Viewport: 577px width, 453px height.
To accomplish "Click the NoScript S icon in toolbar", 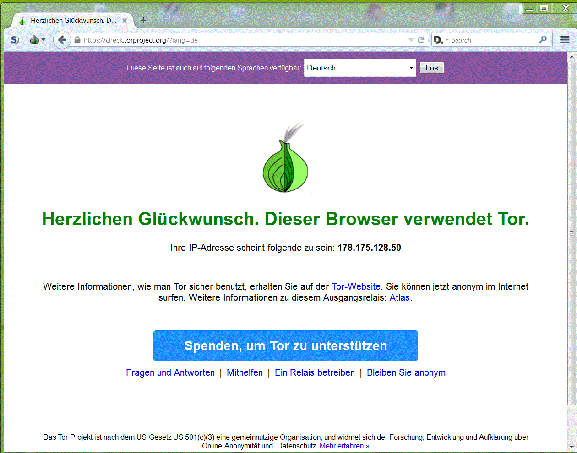I will pos(15,40).
